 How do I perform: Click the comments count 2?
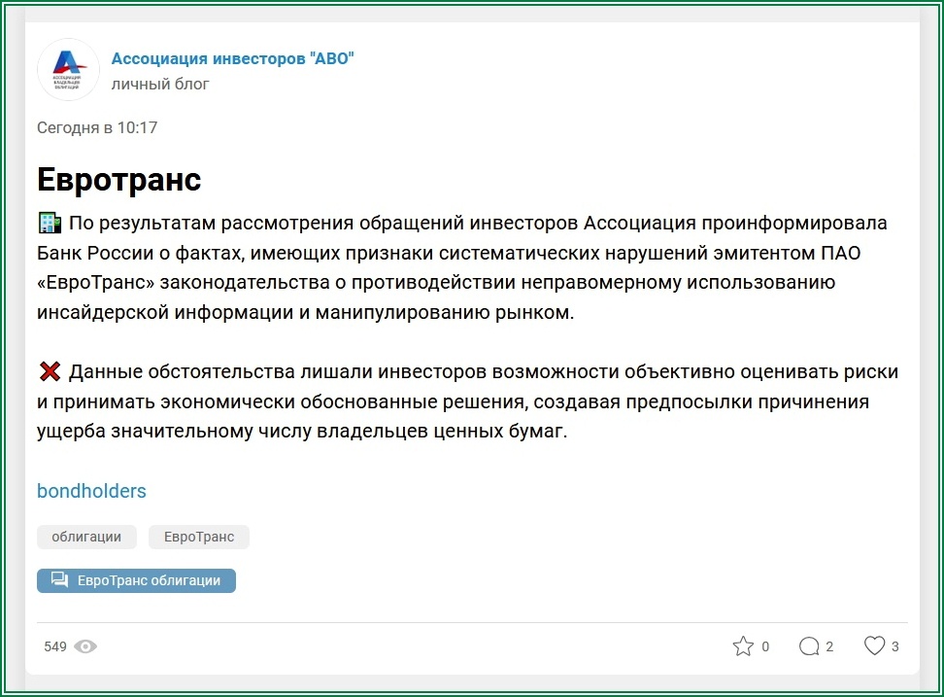[x=829, y=646]
